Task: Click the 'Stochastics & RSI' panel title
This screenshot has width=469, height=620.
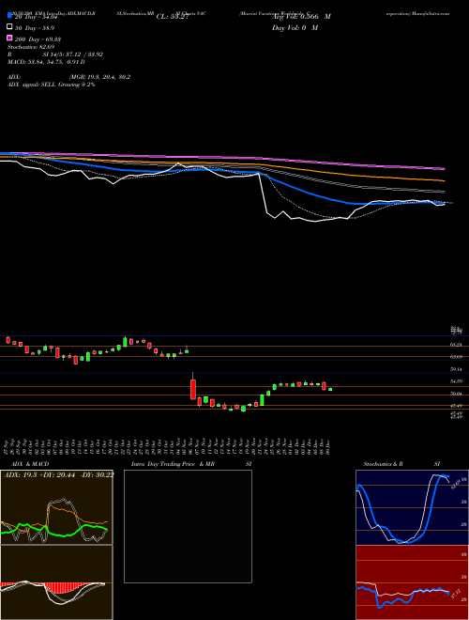Action: pos(401,464)
